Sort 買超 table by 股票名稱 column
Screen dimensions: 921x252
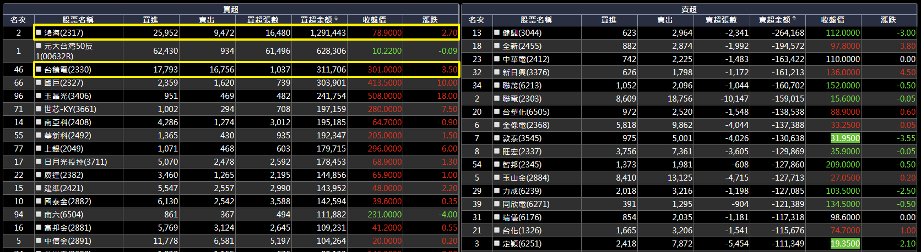[x=78, y=20]
